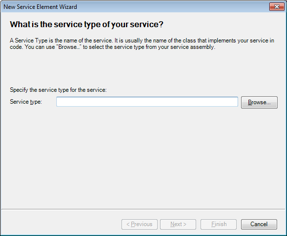This screenshot has height=236, width=287.
Task: Complete the wizard using Finish
Action: click(218, 224)
